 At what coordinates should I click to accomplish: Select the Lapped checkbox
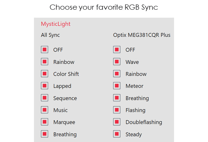click(44, 86)
